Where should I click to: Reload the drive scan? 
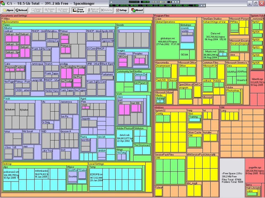coord(21,10)
